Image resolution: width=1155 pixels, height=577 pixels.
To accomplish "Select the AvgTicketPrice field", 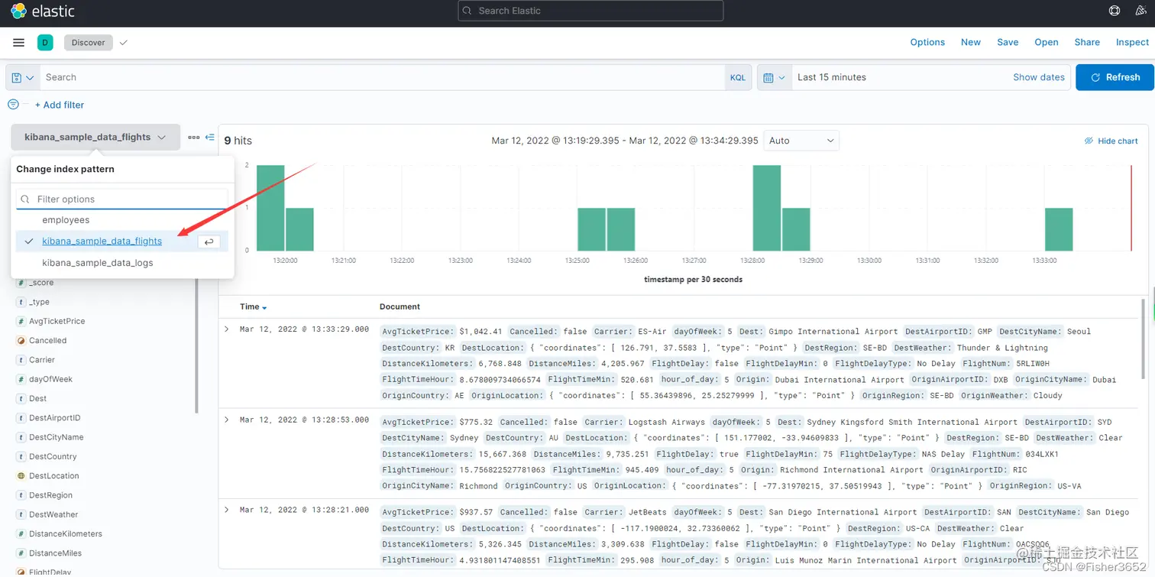I will tap(57, 322).
